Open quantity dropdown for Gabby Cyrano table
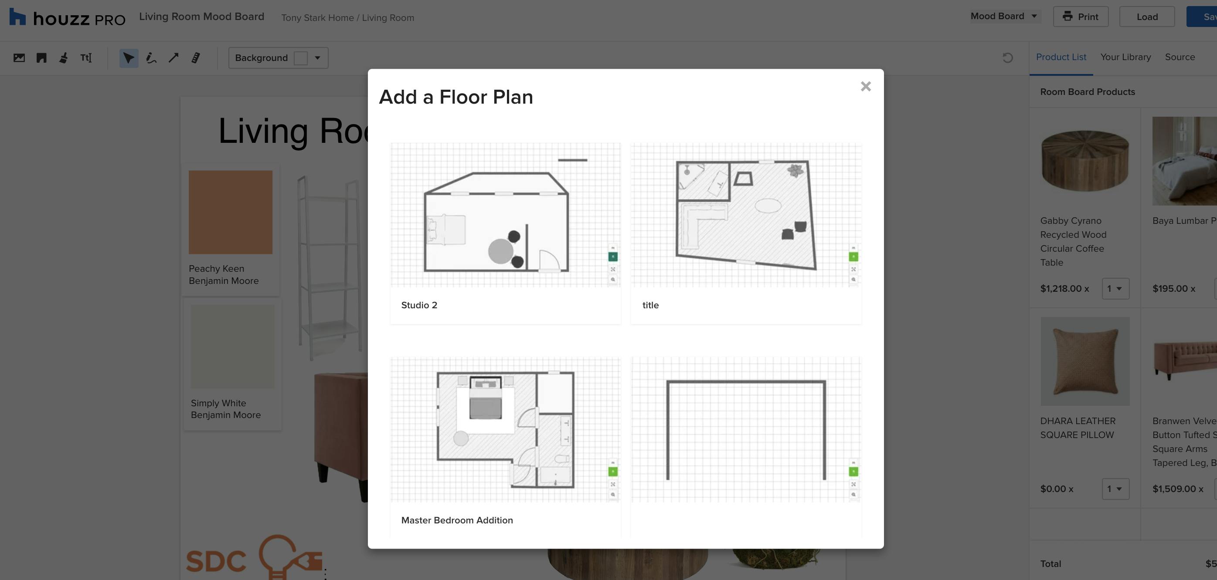 [x=1115, y=288]
